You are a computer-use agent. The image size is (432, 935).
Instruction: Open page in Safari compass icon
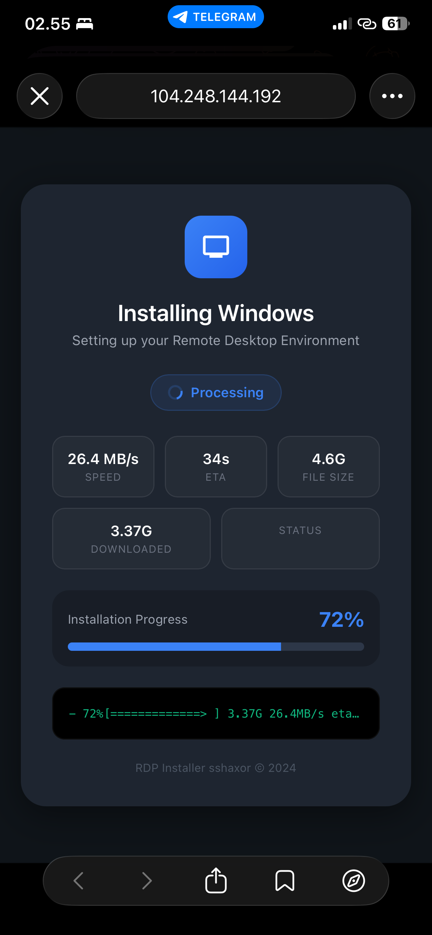click(x=354, y=880)
